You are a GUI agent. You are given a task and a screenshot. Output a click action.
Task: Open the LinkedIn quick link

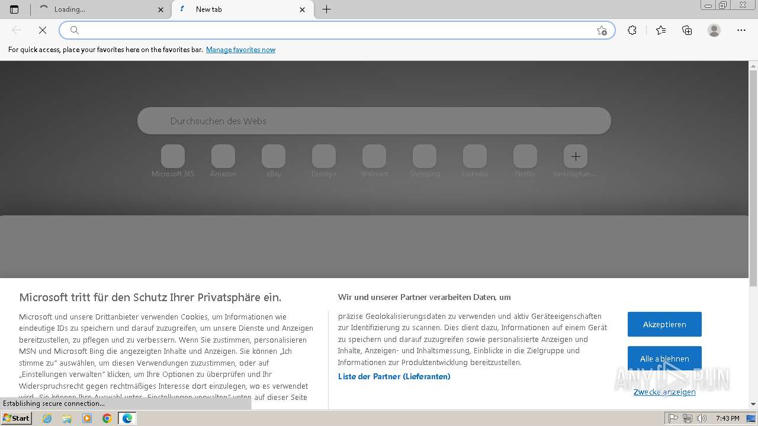click(x=475, y=161)
